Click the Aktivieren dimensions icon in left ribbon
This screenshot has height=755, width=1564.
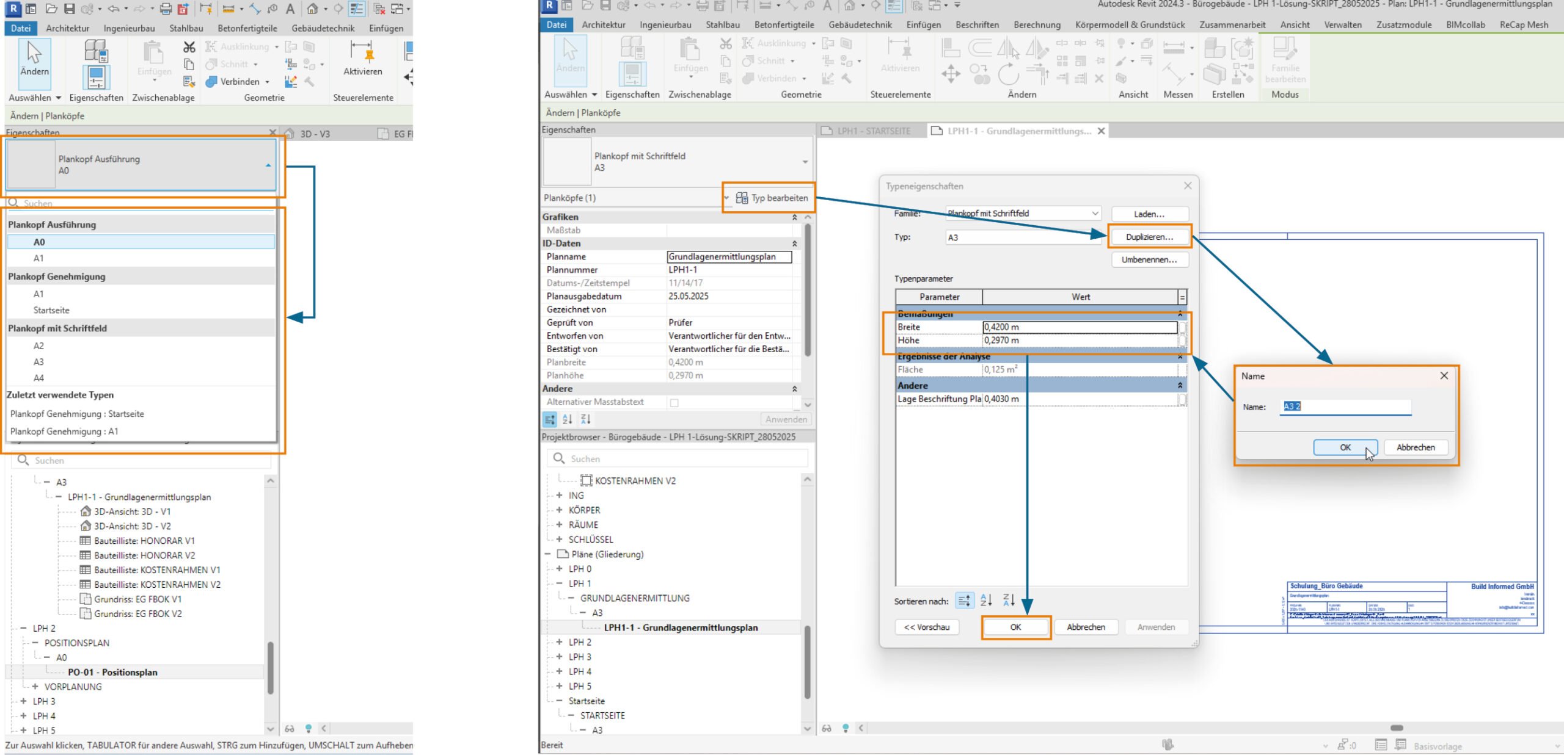click(x=362, y=58)
